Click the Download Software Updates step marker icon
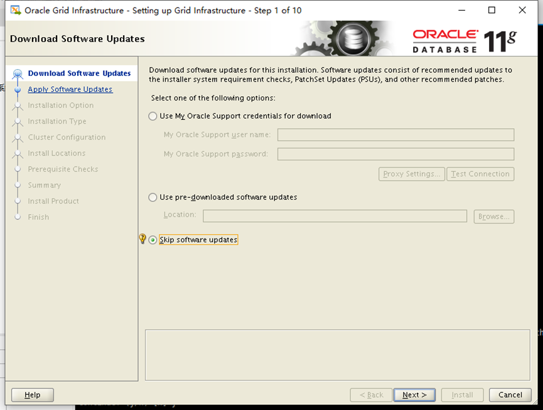The image size is (543, 410). tap(18, 73)
